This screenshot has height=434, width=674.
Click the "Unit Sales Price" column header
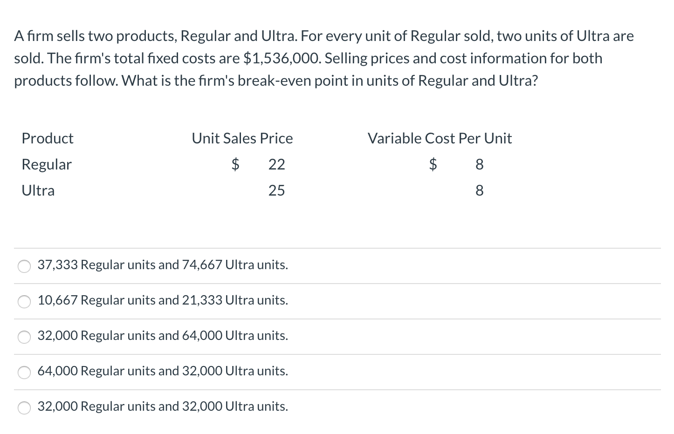[242, 138]
